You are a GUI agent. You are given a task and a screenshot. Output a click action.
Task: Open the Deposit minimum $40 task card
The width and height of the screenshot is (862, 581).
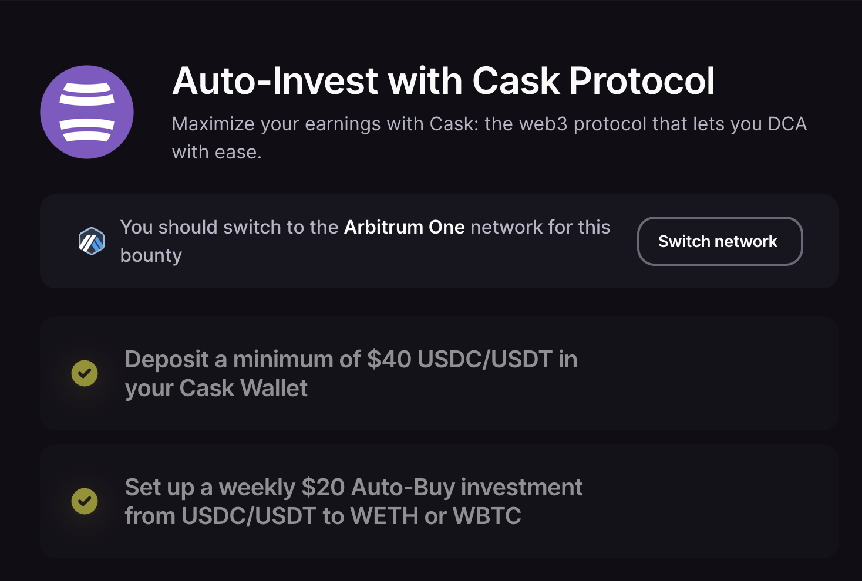pos(439,373)
